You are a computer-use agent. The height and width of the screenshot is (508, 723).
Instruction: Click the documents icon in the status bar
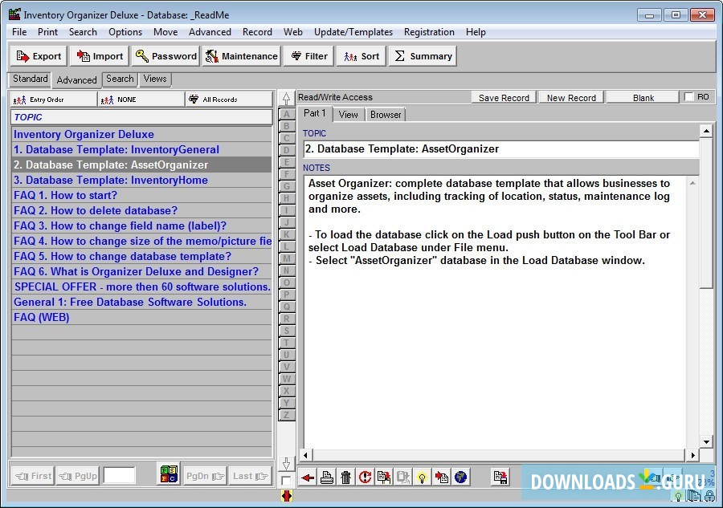click(x=693, y=497)
